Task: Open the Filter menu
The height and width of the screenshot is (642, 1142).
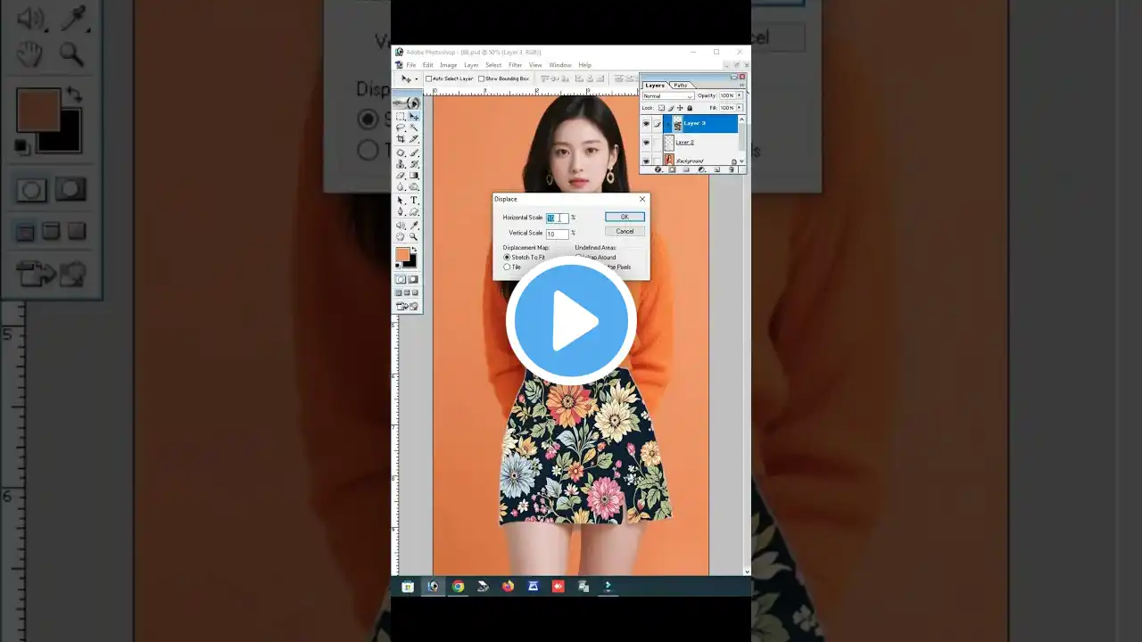Action: point(515,64)
